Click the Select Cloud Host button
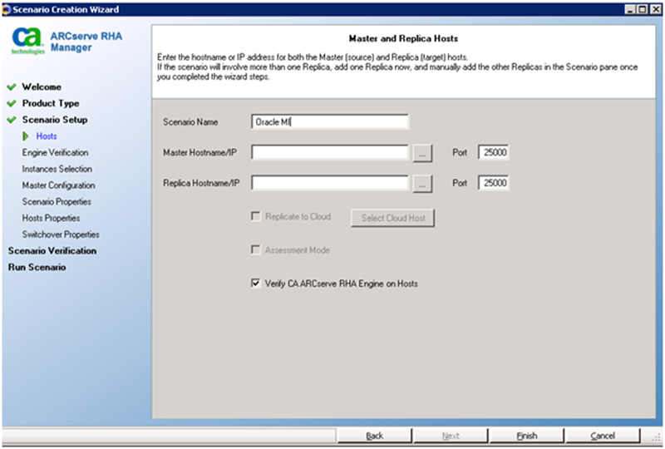665x449 pixels. click(x=392, y=218)
